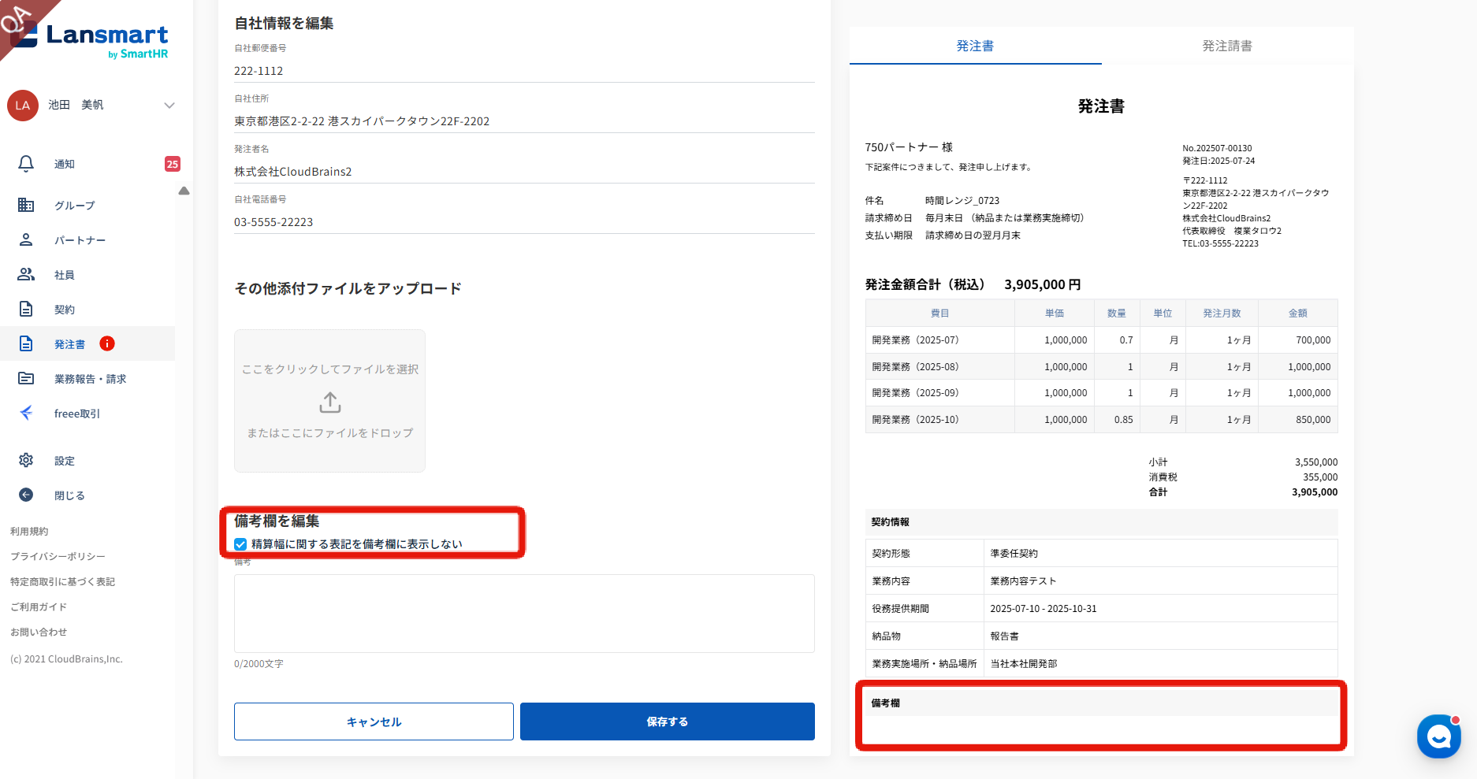Open the プライバシーポリシー link

click(58, 557)
